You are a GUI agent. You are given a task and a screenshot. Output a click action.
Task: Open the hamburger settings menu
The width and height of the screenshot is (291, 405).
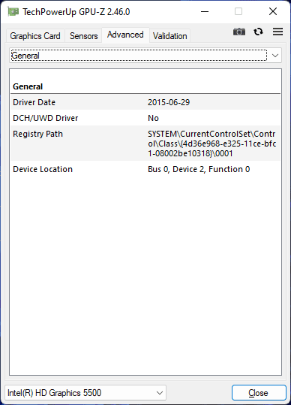tap(277, 32)
